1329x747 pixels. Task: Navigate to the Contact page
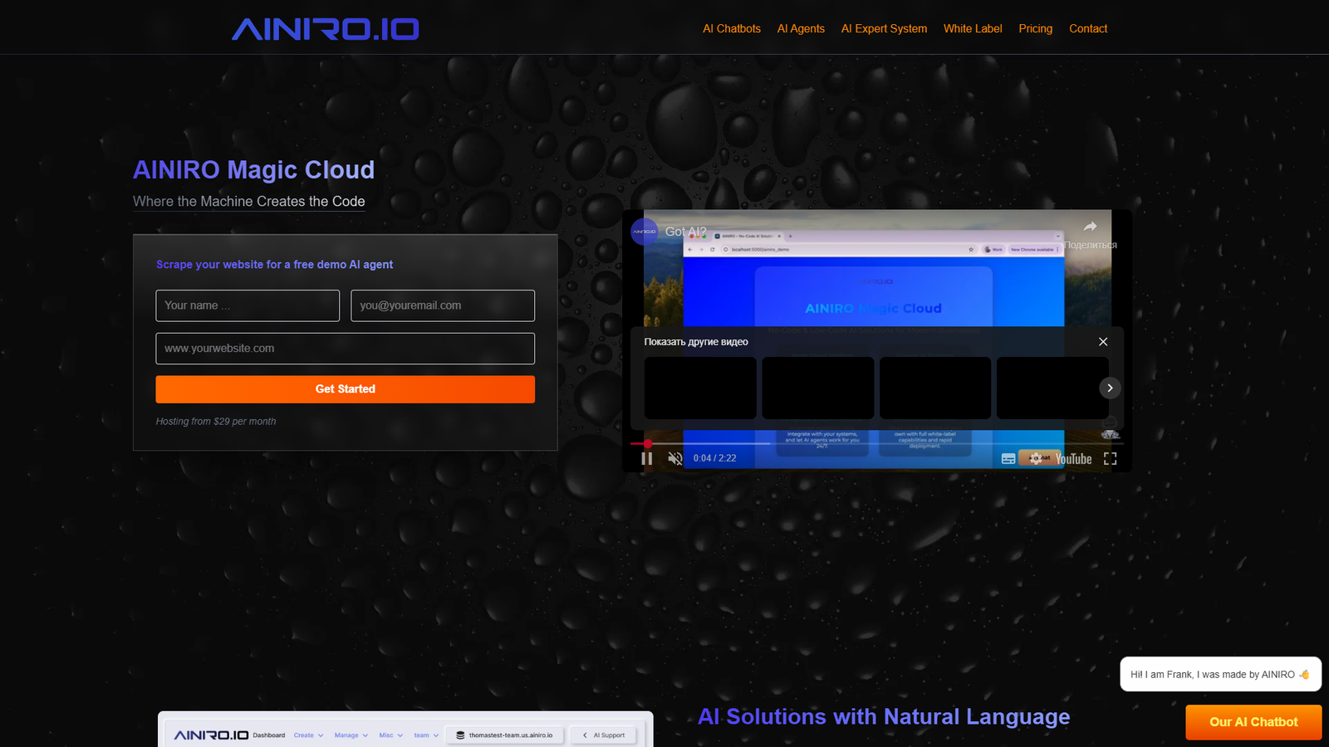pos(1088,28)
